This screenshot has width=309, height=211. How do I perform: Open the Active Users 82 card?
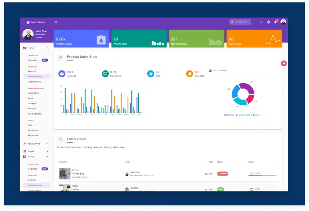[254, 38]
